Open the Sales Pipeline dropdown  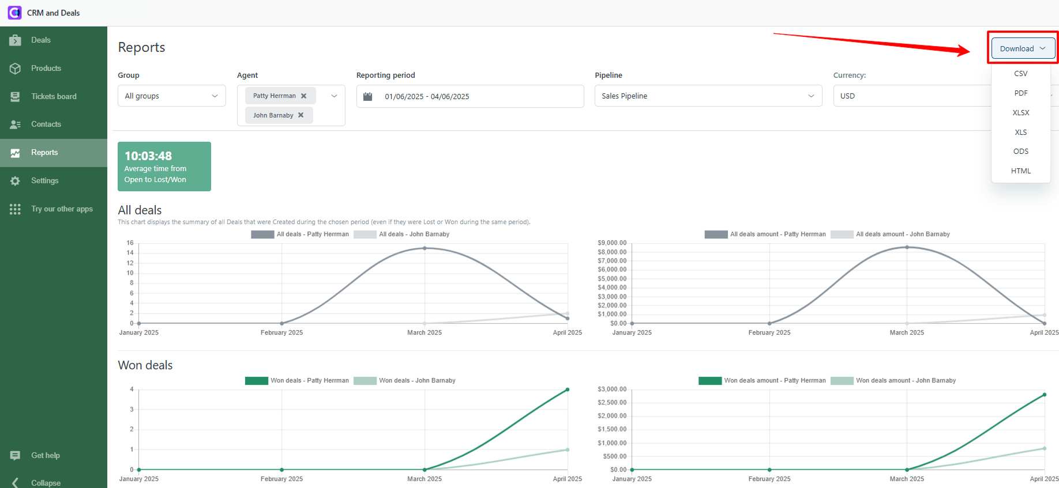(708, 96)
